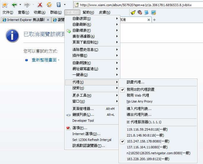Viewport: 203px width, 164px height.
Task: Open 設置代理... in proxy submenu
Action: 158,82
